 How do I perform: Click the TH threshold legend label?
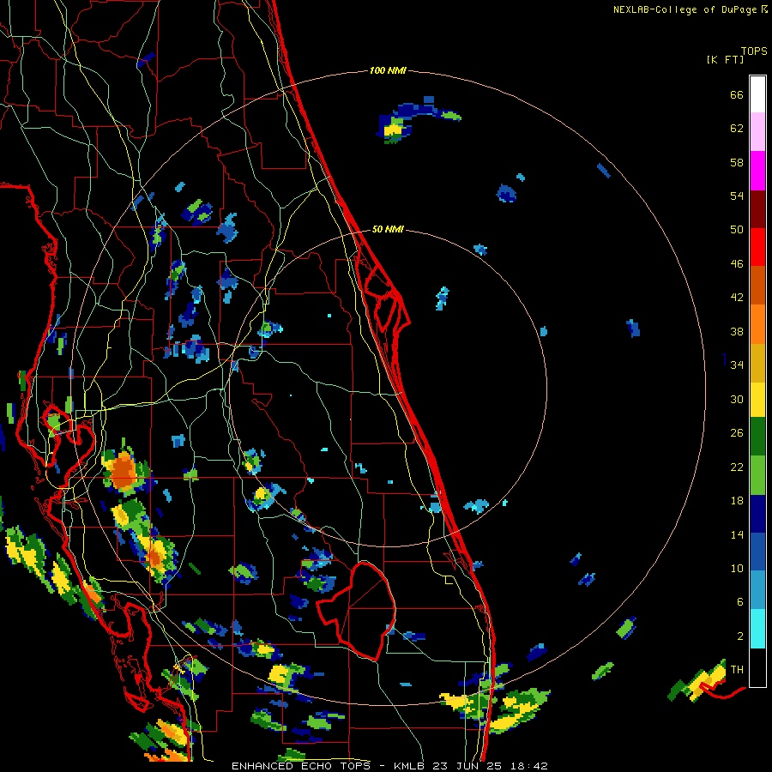737,670
